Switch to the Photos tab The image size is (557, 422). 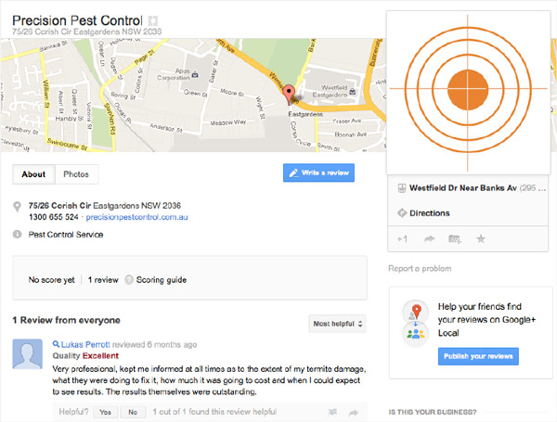point(76,174)
